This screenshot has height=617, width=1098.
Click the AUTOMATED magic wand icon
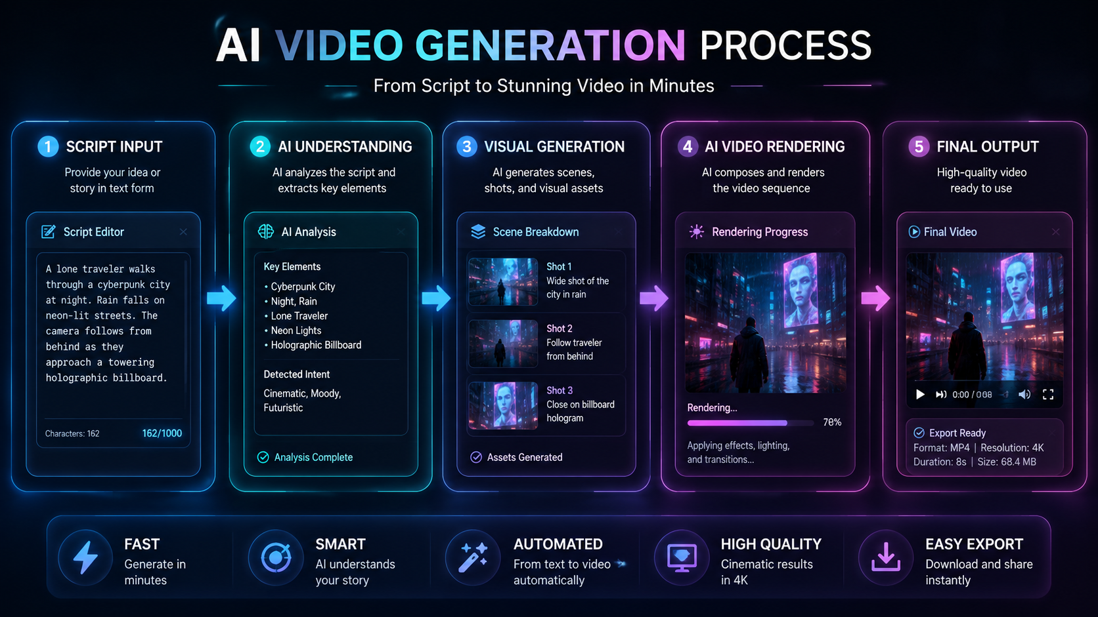pyautogui.click(x=472, y=558)
